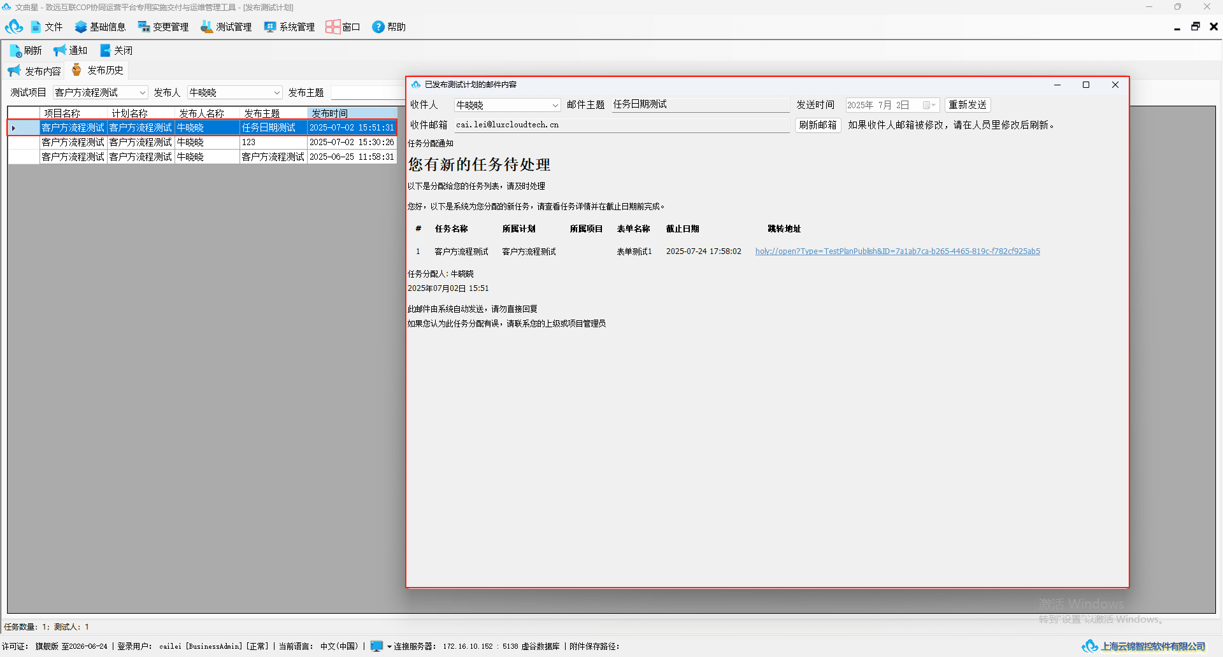Click the 重新发送 resend button
The height and width of the screenshot is (657, 1223).
(x=968, y=105)
